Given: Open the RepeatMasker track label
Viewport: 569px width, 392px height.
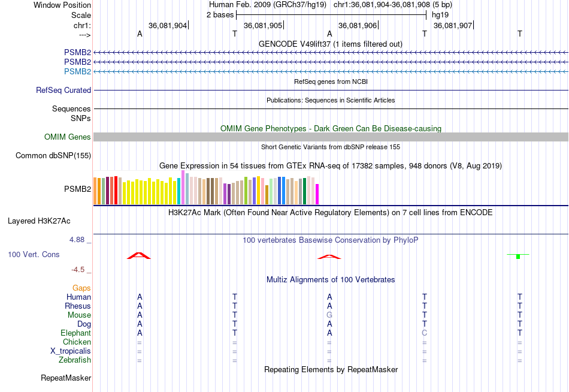Looking at the screenshot, I should pos(66,378).
